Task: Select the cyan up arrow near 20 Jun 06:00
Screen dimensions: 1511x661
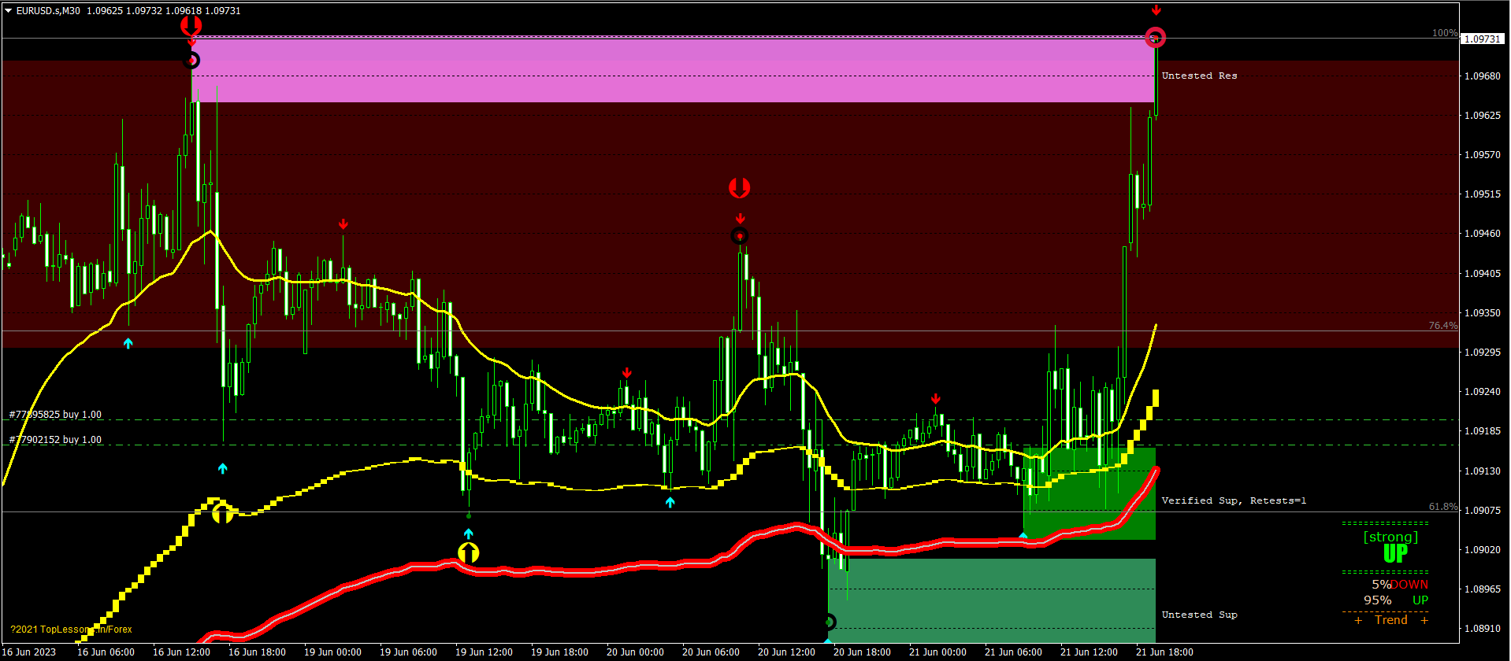Action: tap(670, 502)
